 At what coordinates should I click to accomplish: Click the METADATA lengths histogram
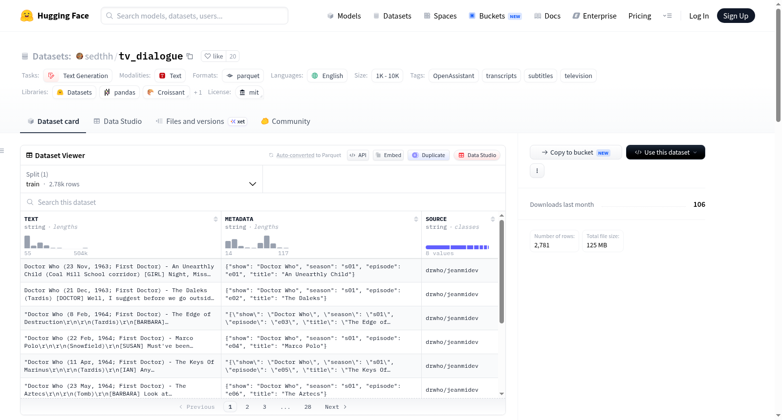[257, 241]
